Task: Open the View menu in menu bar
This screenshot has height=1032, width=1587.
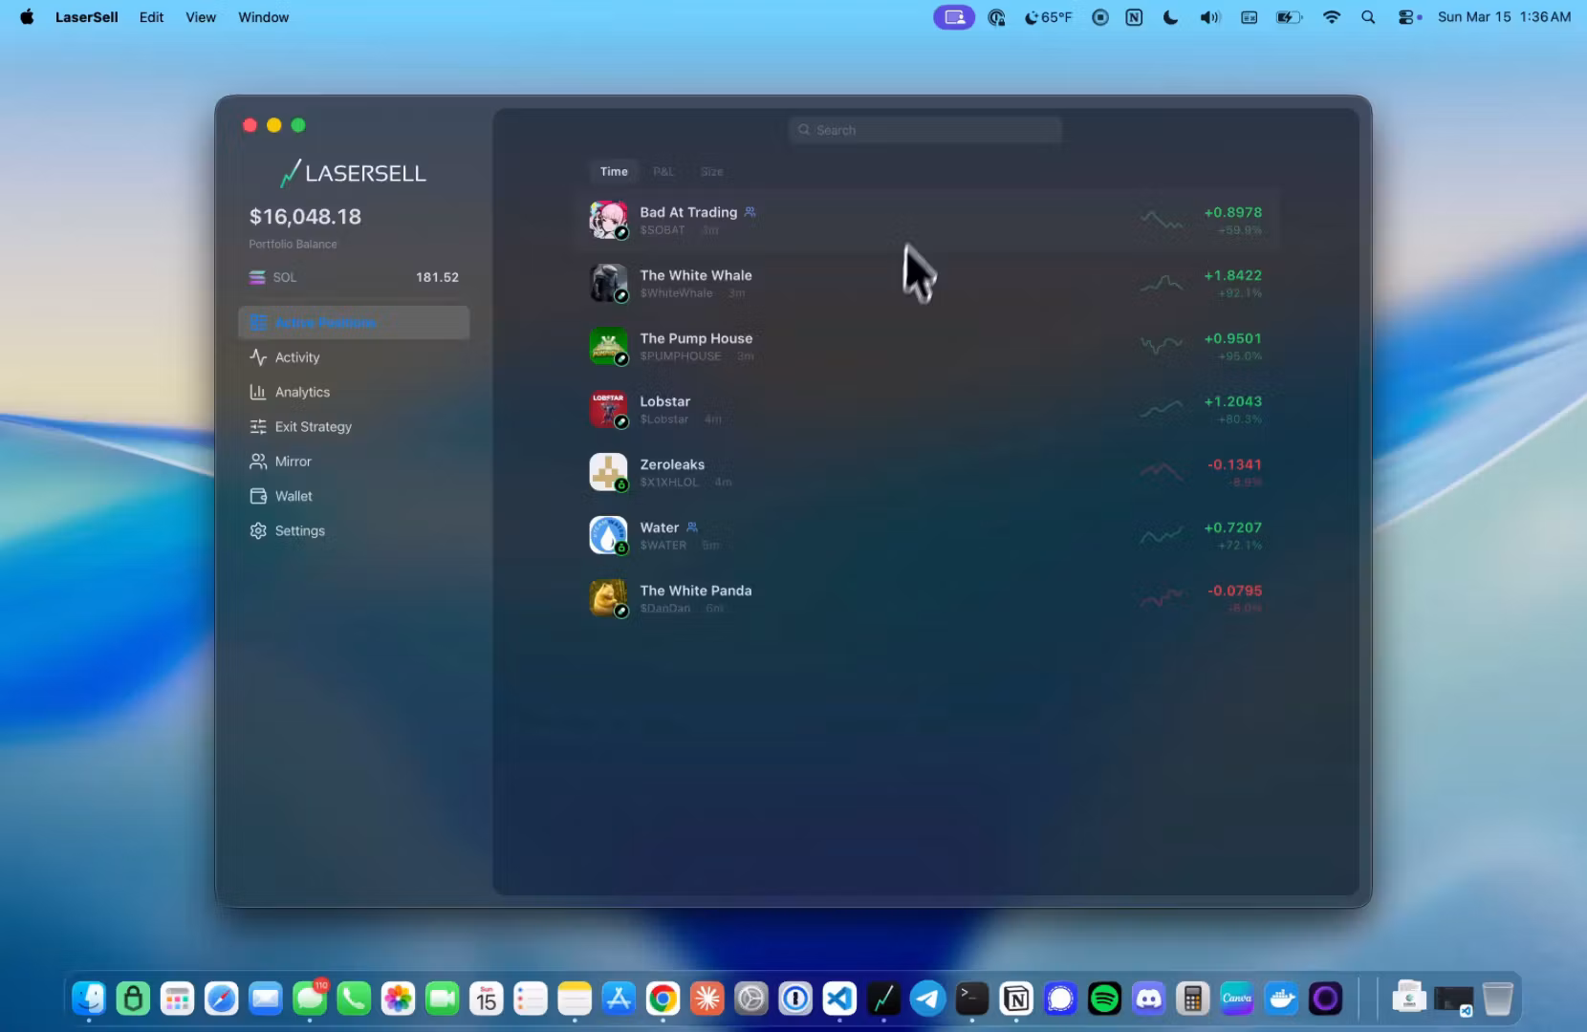Action: point(201,17)
